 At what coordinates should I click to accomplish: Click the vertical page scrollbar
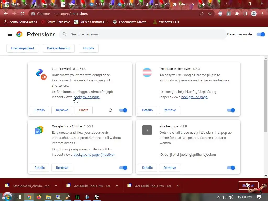(266, 96)
